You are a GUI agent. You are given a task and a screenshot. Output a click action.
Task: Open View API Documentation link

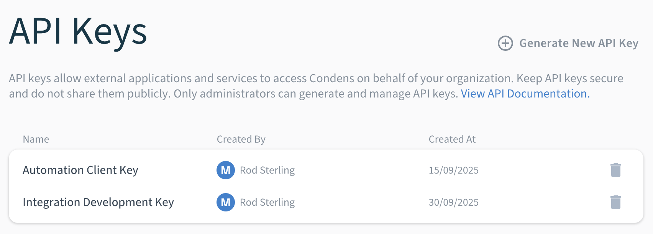tap(525, 94)
